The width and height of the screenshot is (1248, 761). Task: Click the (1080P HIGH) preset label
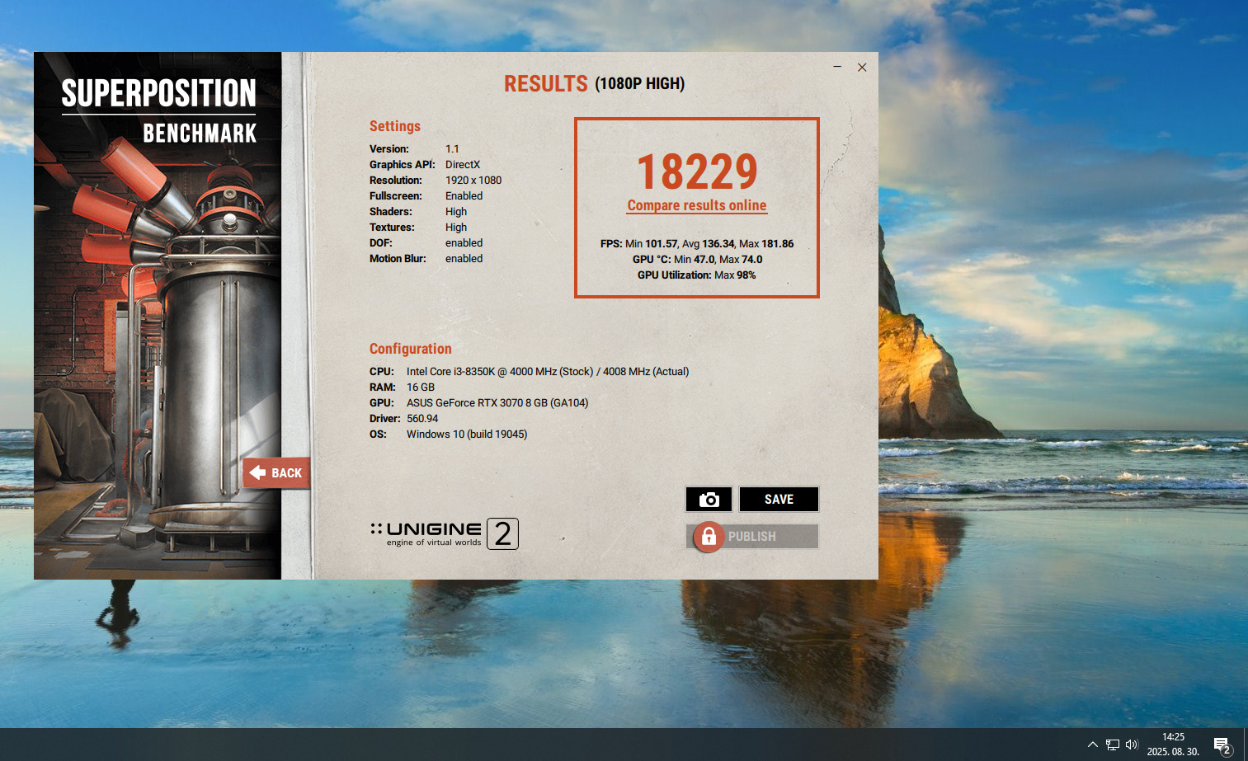pyautogui.click(x=640, y=84)
